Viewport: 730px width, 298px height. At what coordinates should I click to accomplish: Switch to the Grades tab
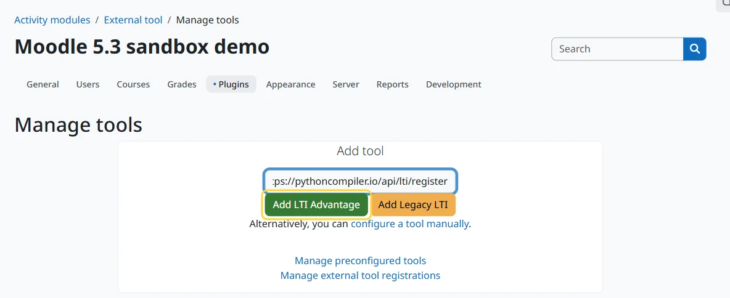pos(182,84)
